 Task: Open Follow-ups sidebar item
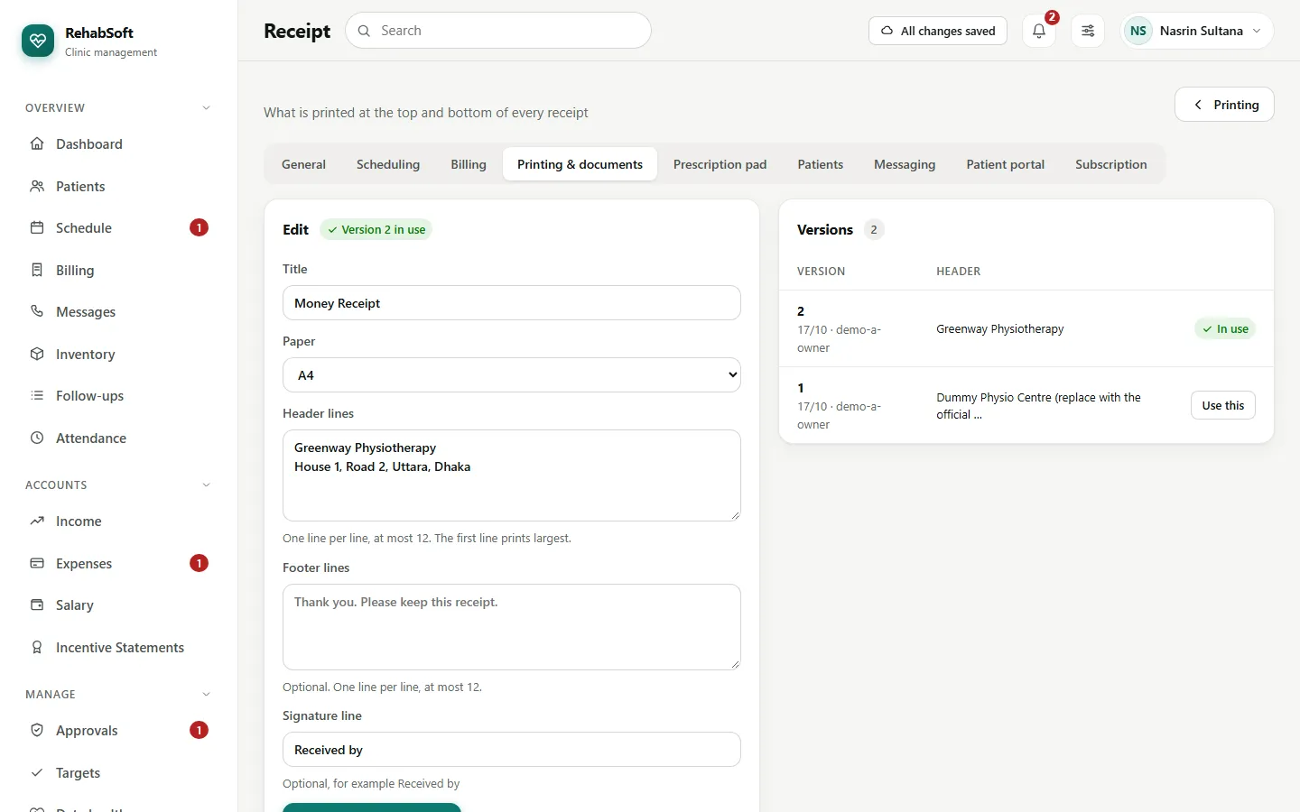(x=118, y=395)
